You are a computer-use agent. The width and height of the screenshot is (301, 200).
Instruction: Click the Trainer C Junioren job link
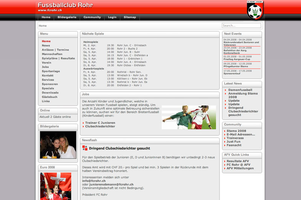(x=100, y=123)
